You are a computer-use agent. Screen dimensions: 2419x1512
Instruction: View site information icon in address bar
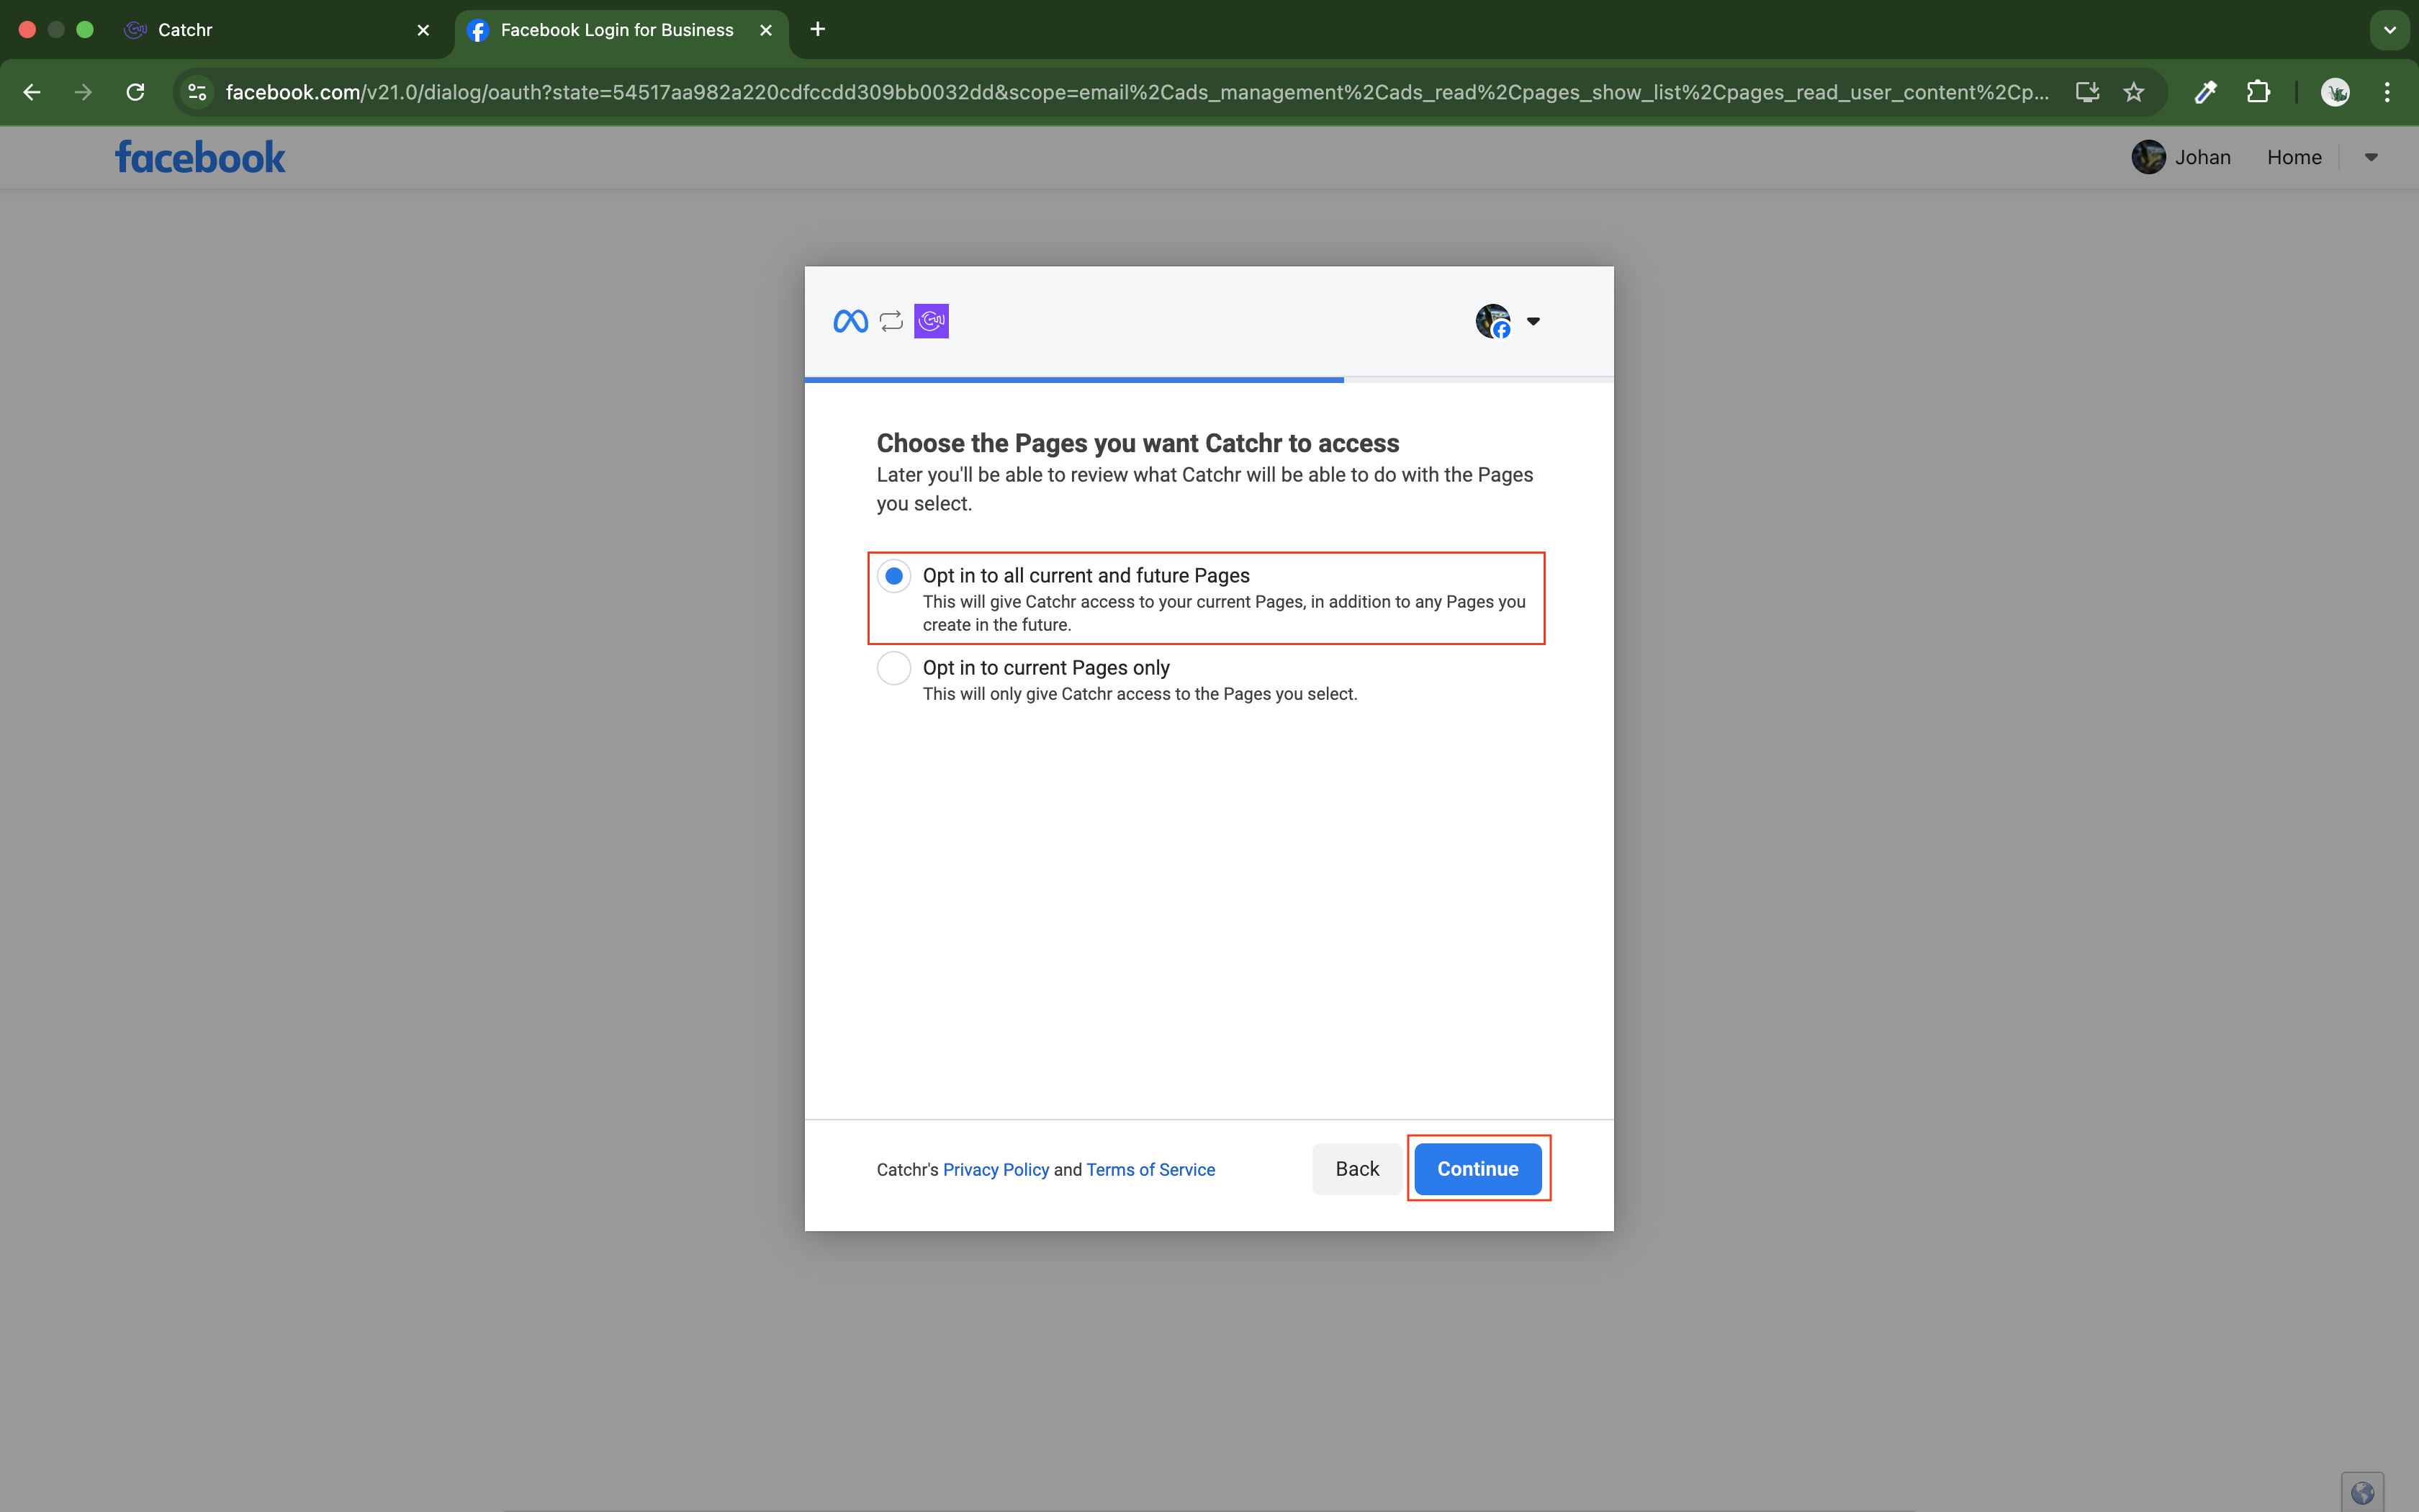pyautogui.click(x=197, y=92)
